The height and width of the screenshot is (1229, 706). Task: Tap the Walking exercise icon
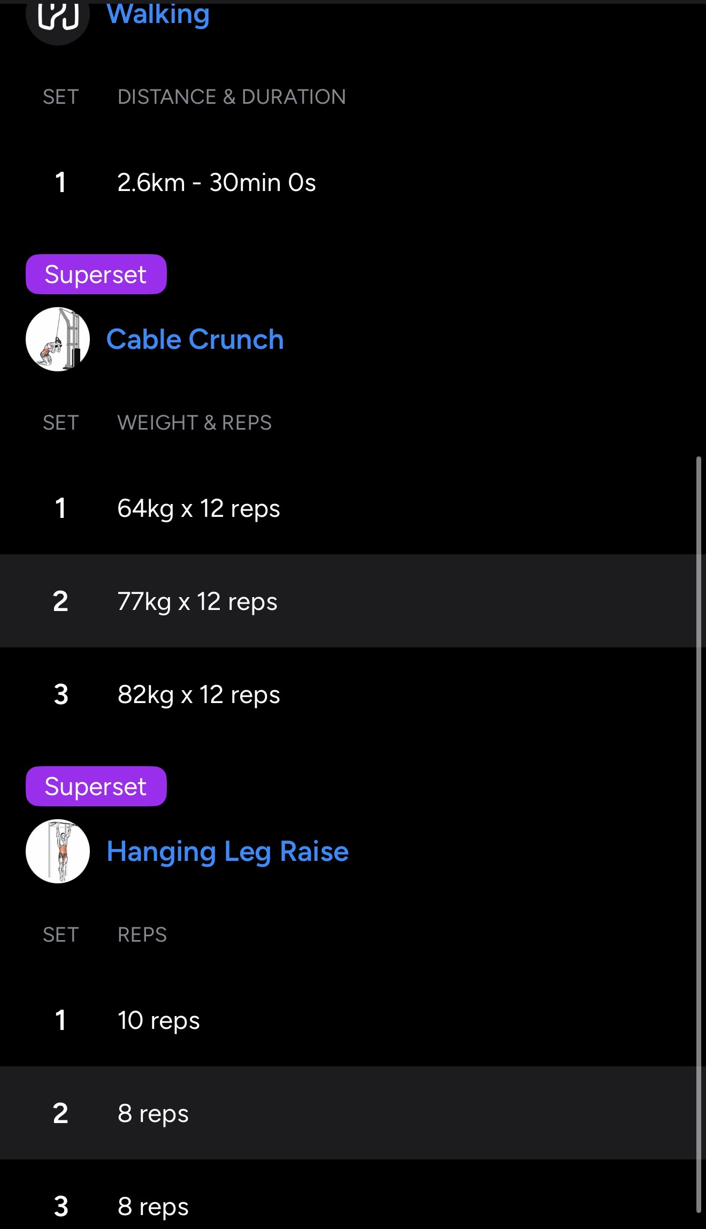58,17
